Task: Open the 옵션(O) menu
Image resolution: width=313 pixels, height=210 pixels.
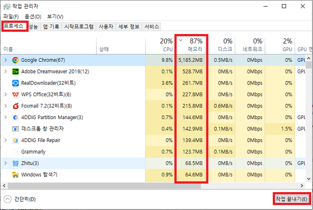Action: pos(33,17)
